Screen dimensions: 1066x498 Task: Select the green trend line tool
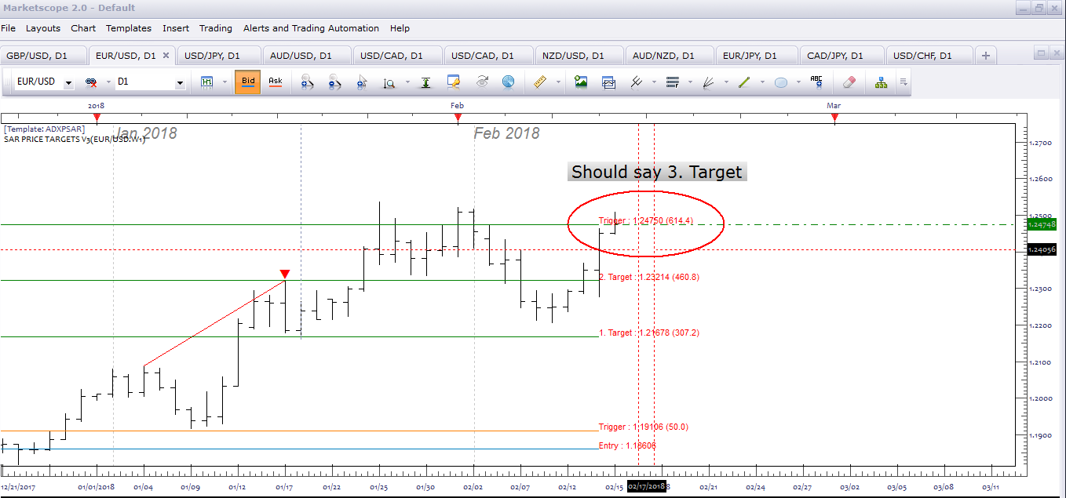[744, 82]
